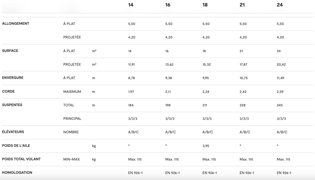Click the ENVERGURE row label
The image size is (315, 180).
[x=13, y=78]
